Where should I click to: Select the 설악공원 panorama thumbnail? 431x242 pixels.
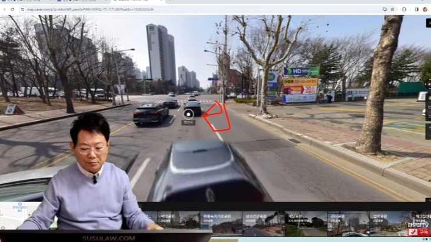point(390,223)
